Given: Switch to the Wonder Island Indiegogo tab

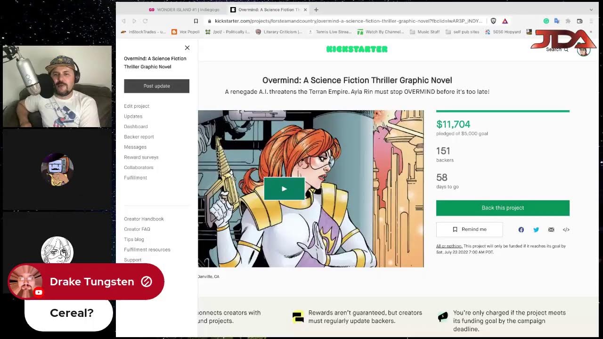Looking at the screenshot, I should 184,9.
